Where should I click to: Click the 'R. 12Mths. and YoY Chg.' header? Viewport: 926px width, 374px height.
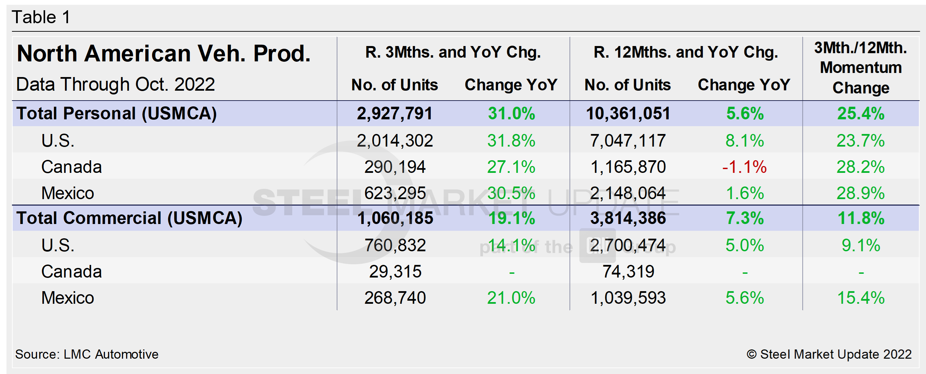[x=685, y=53]
